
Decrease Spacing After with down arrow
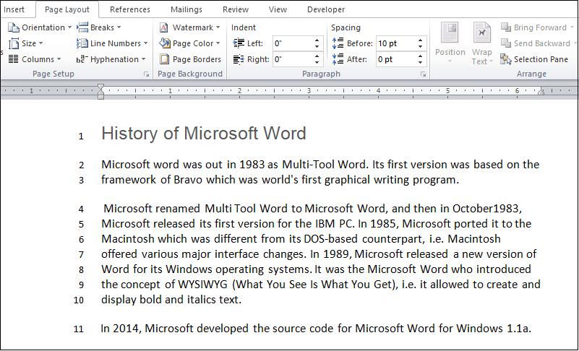pos(420,63)
